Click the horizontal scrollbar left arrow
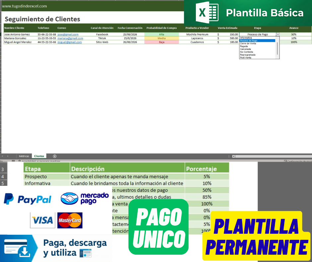The image size is (312, 262). point(234,156)
